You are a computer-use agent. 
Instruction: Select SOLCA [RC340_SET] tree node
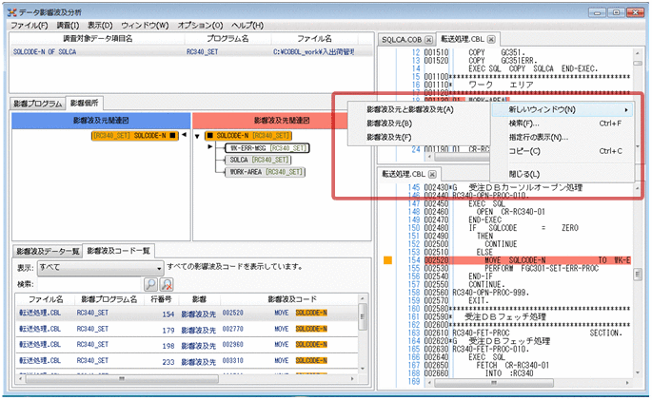(x=258, y=160)
